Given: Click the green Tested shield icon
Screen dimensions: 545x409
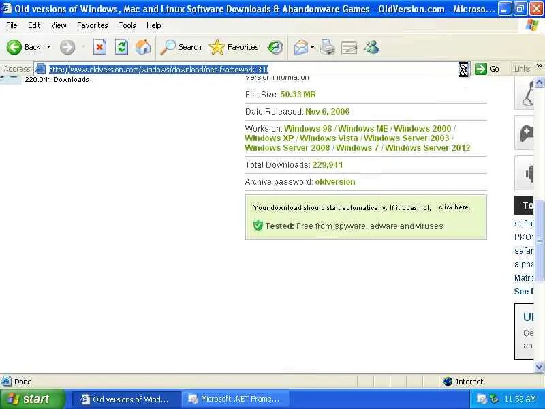Looking at the screenshot, I should [258, 226].
